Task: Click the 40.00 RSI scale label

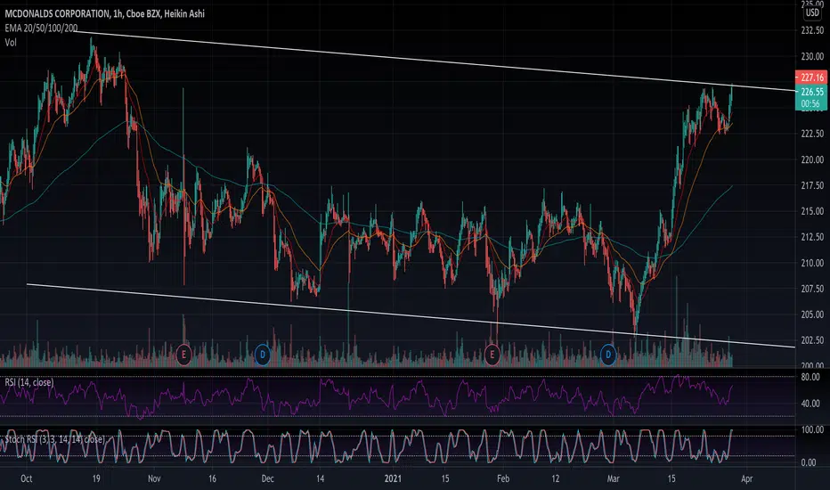Action: pyautogui.click(x=810, y=404)
